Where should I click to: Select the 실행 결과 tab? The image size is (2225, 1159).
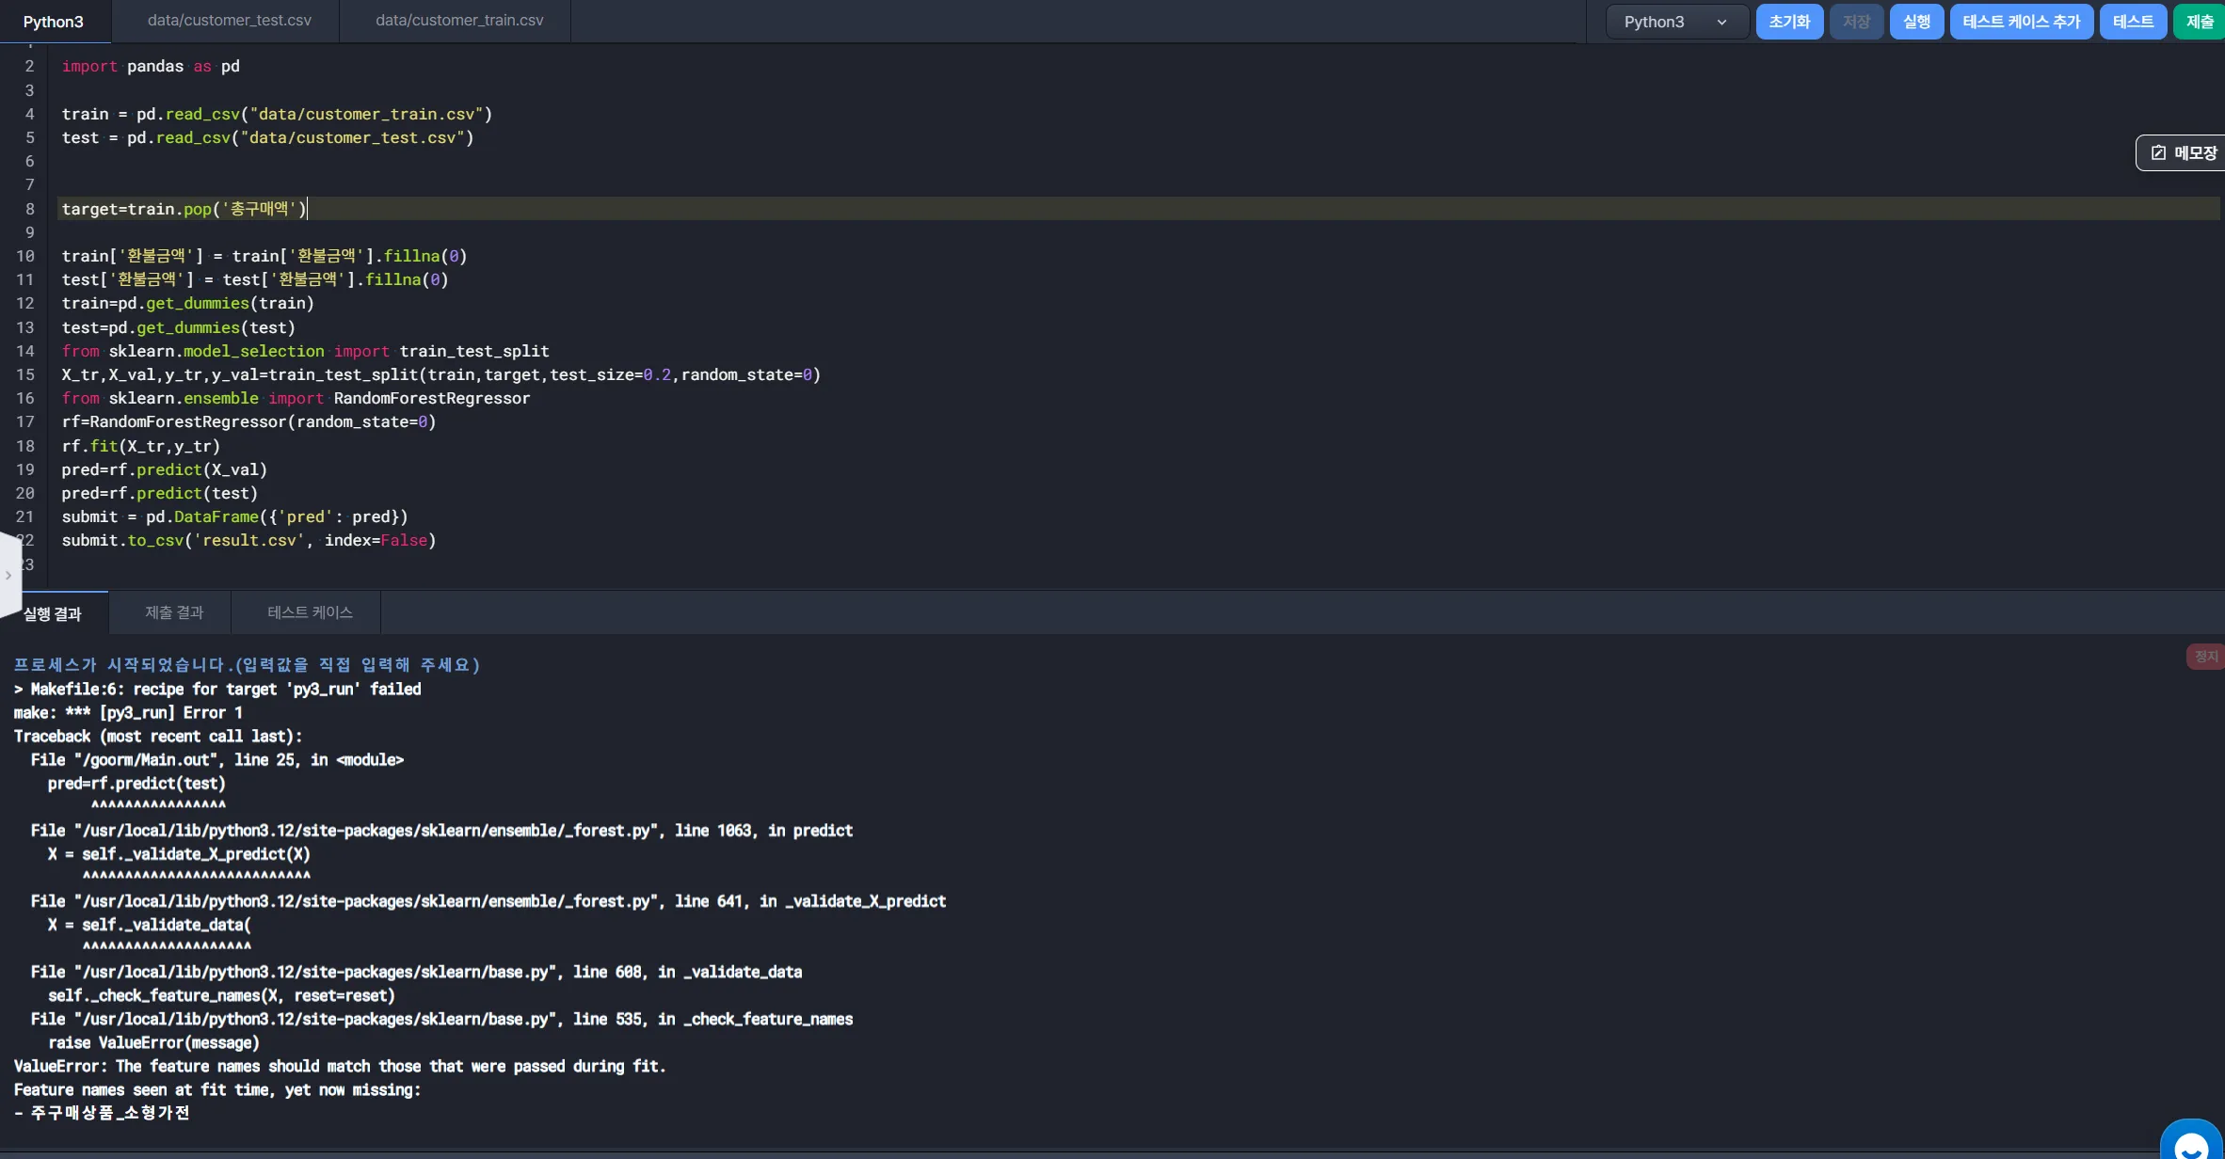(53, 613)
